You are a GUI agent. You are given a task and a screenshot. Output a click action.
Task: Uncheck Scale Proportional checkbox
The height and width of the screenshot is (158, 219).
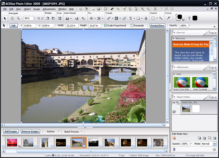click(106, 25)
